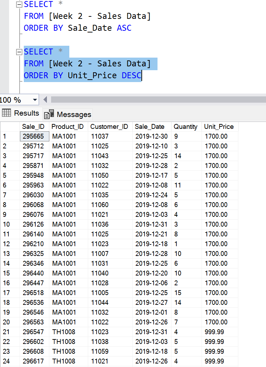266x367 pixels.
Task: Click cell with Sale_ID 295948
Action: pyautogui.click(x=35, y=176)
